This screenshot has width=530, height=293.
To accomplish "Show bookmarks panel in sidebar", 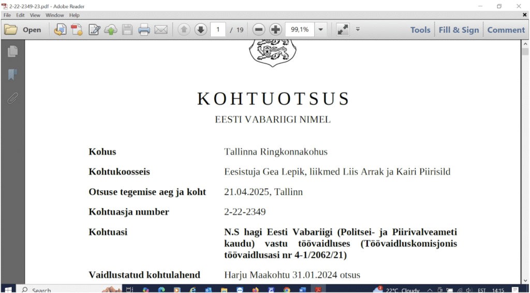I will point(12,74).
